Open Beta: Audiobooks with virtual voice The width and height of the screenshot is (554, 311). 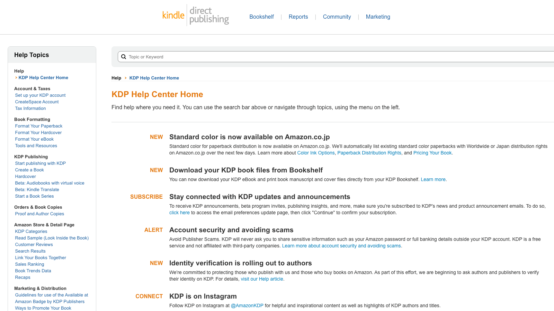[50, 183]
